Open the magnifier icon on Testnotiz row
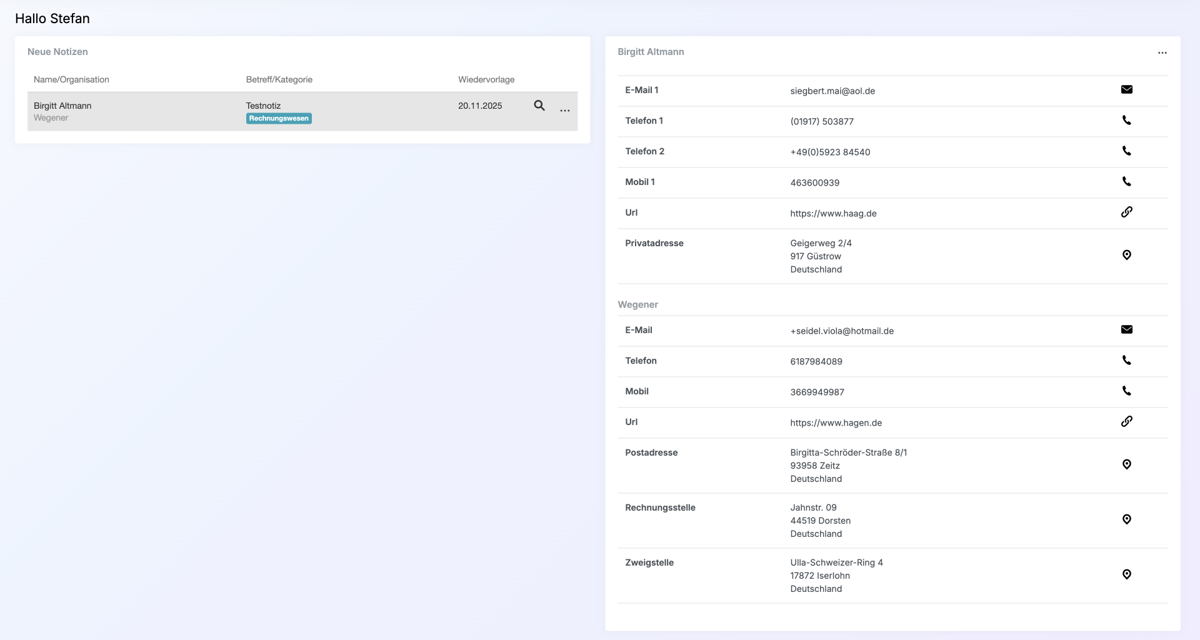Screen dimensions: 1200x640 (539, 106)
